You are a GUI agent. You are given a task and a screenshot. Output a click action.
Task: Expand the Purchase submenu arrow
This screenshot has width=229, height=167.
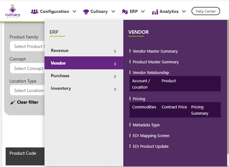115,77
